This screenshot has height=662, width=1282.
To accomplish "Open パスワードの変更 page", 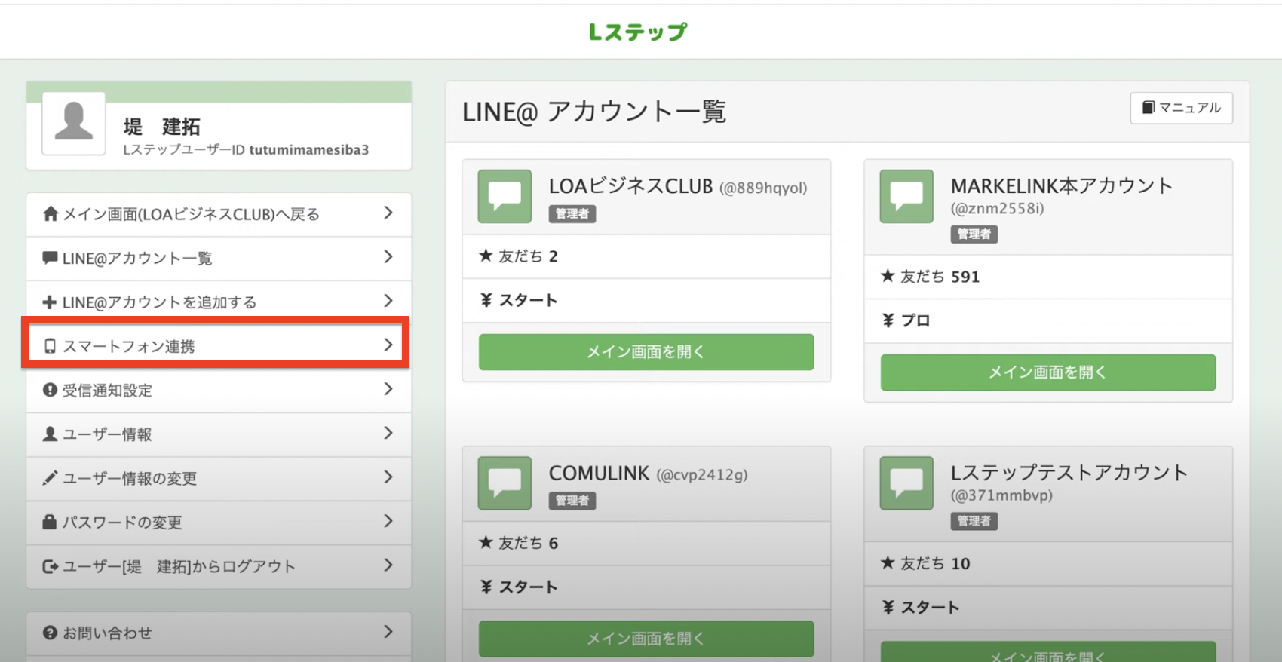I will pos(219,523).
